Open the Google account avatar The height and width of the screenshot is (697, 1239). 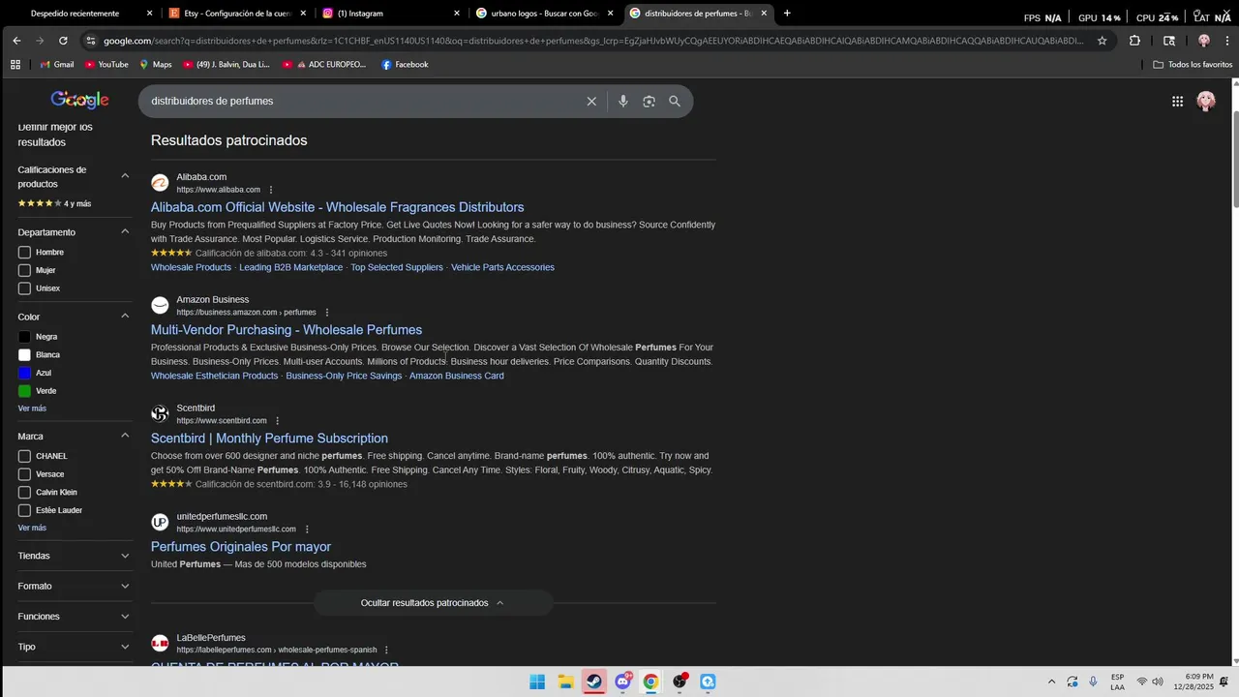pyautogui.click(x=1206, y=102)
